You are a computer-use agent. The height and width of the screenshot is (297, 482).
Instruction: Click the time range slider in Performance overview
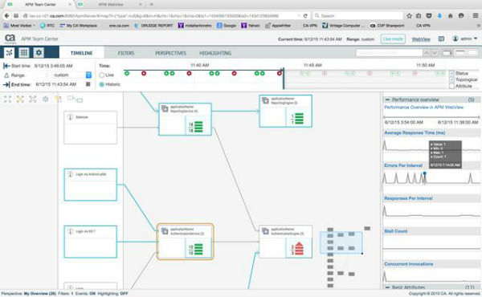point(431,117)
